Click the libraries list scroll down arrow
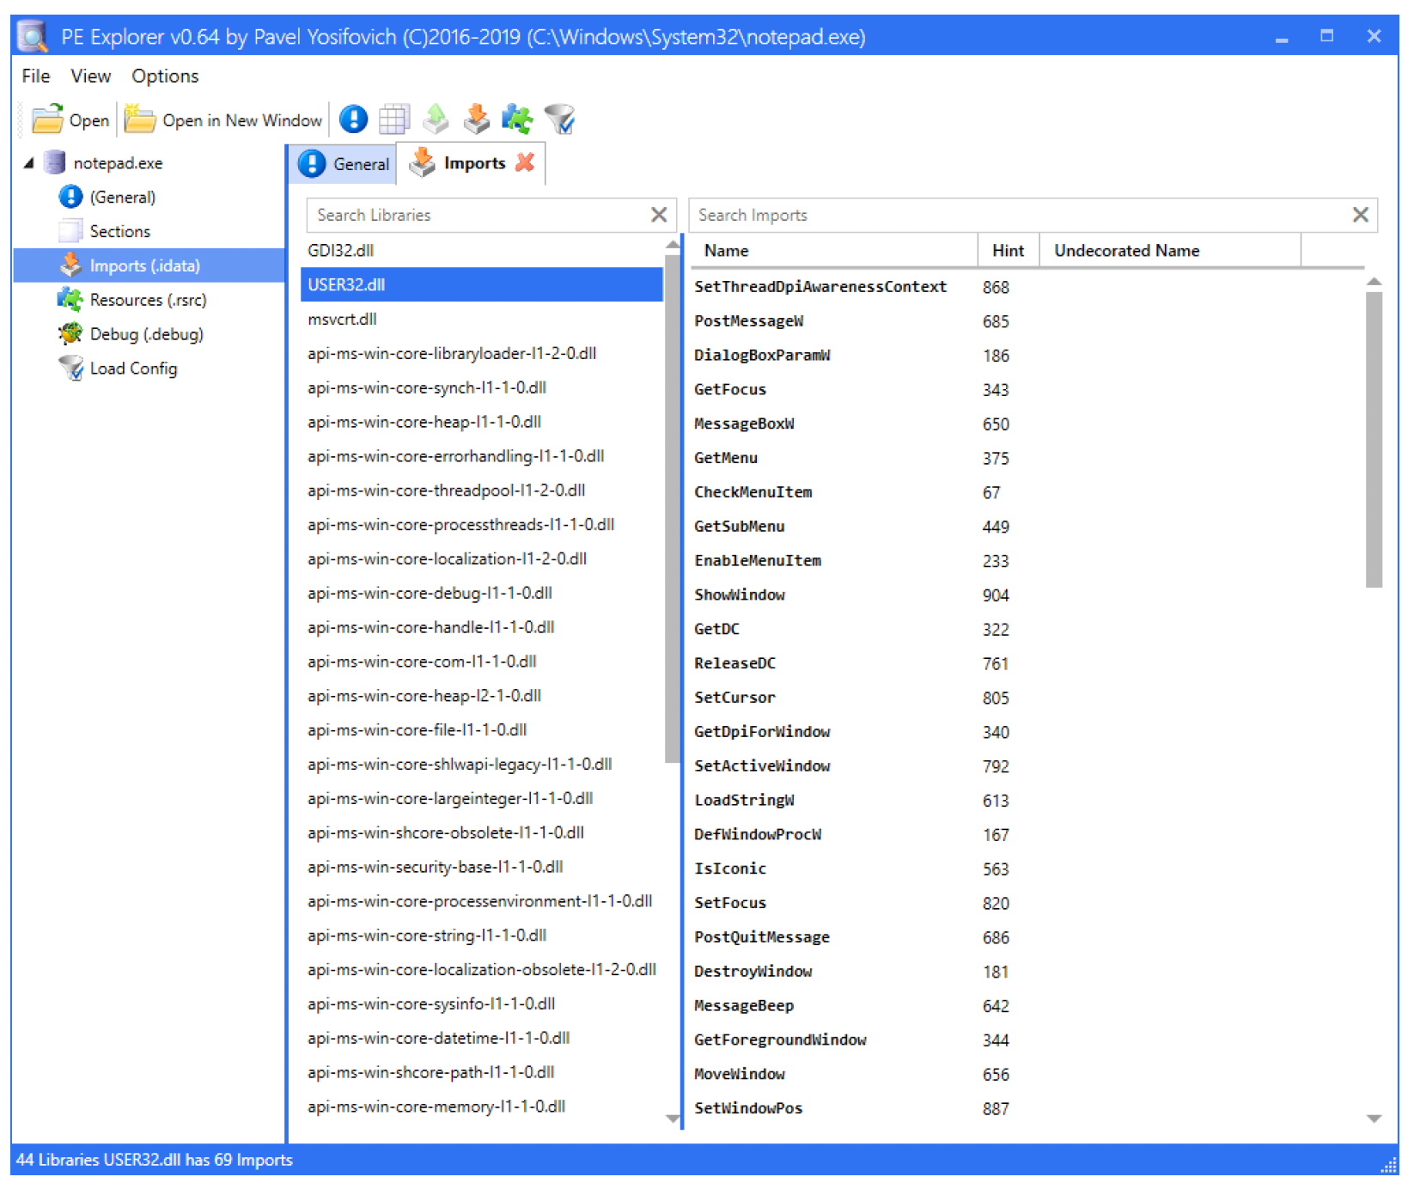This screenshot has width=1414, height=1189. 673,1119
